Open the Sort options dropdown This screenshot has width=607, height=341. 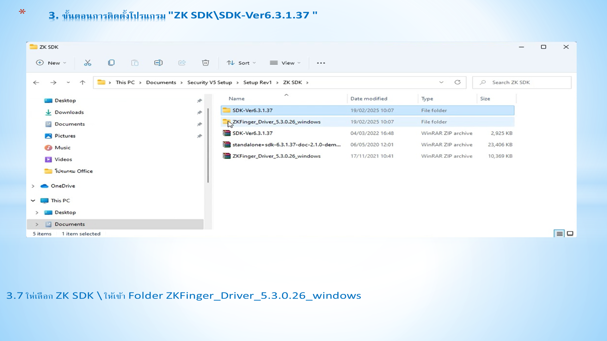(242, 63)
